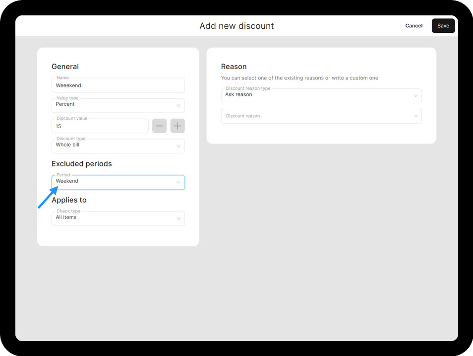Click the chevron arrow in Period field
The width and height of the screenshot is (473, 356).
(178, 183)
